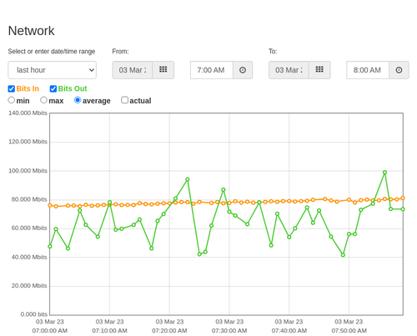417x336 pixels.
Task: Open the From time clock picker
Action: [243, 70]
